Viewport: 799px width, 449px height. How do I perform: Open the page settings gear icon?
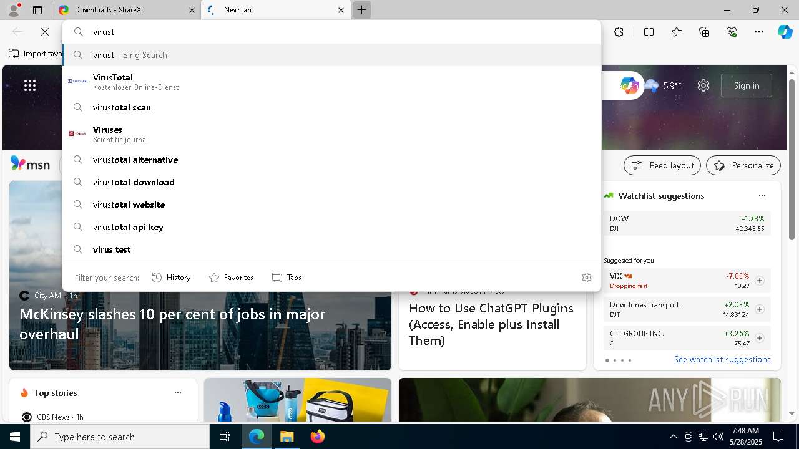[x=703, y=85]
